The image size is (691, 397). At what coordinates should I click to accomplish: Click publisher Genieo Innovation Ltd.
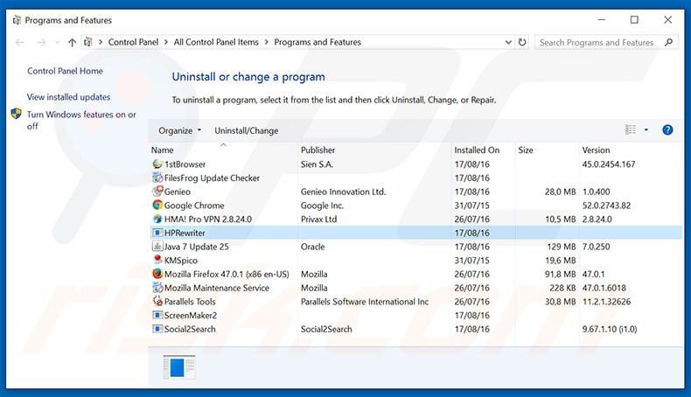click(x=343, y=192)
